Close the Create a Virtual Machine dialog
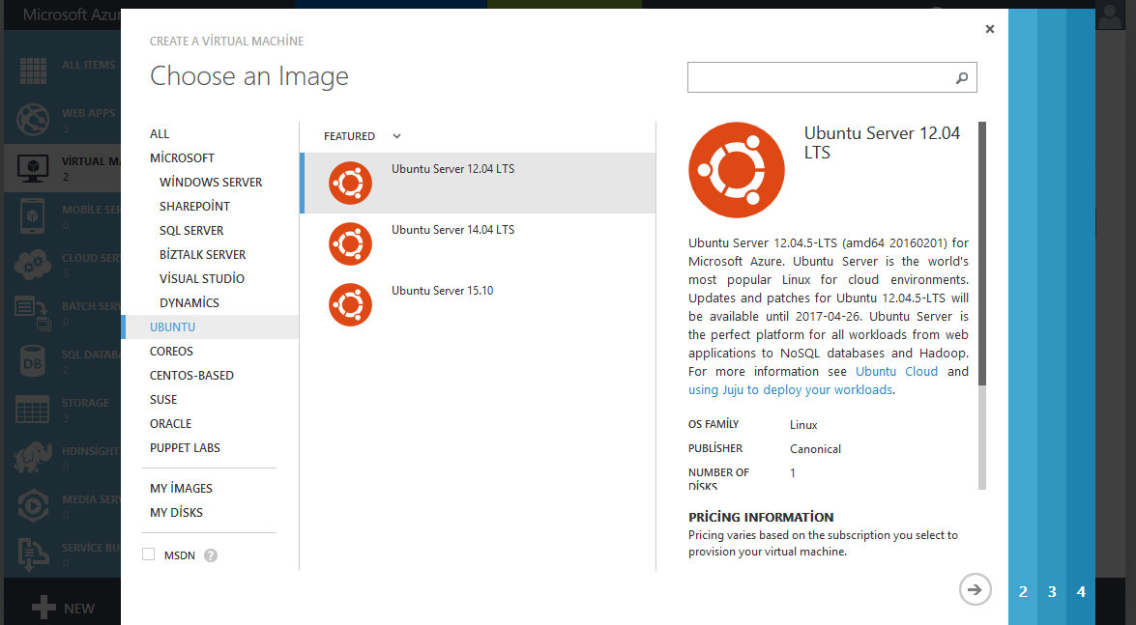 990,29
